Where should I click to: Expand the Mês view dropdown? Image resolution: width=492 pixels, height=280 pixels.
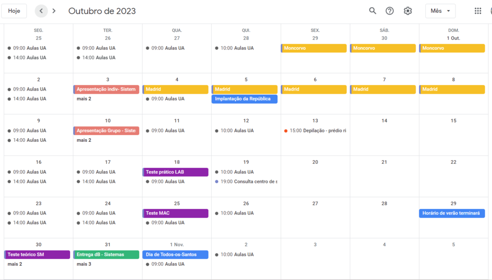pyautogui.click(x=440, y=11)
